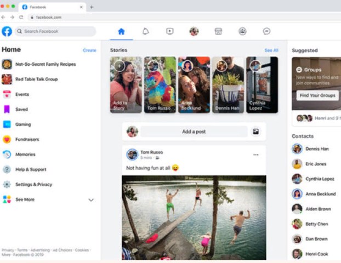Image resolution: width=341 pixels, height=263 pixels.
Task: Open the three-dot menu on Tom Russo's post
Action: point(255,155)
